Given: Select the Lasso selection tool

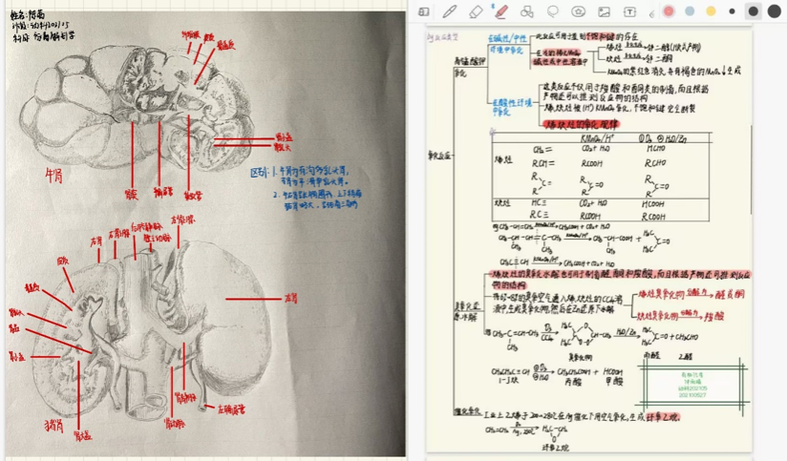Looking at the screenshot, I should [553, 11].
